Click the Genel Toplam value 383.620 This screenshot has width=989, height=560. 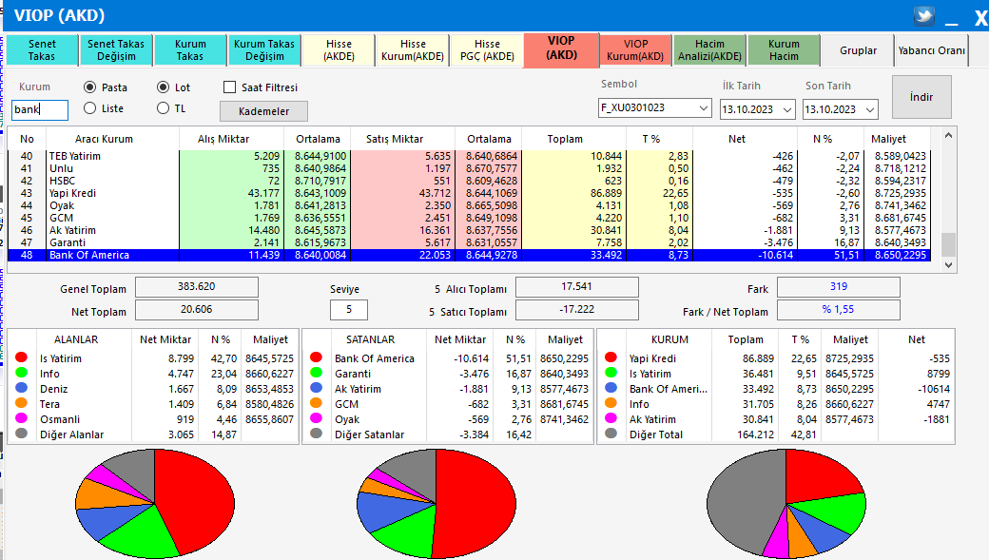tap(197, 287)
